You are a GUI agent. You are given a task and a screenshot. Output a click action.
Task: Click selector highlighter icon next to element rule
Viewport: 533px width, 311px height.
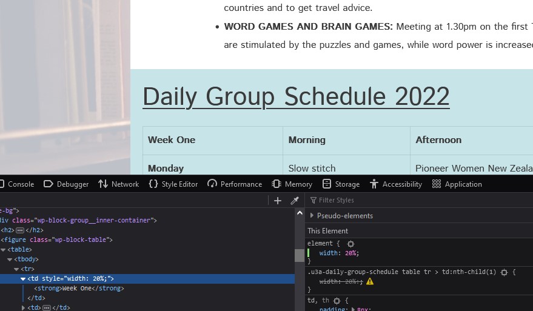pyautogui.click(x=350, y=244)
